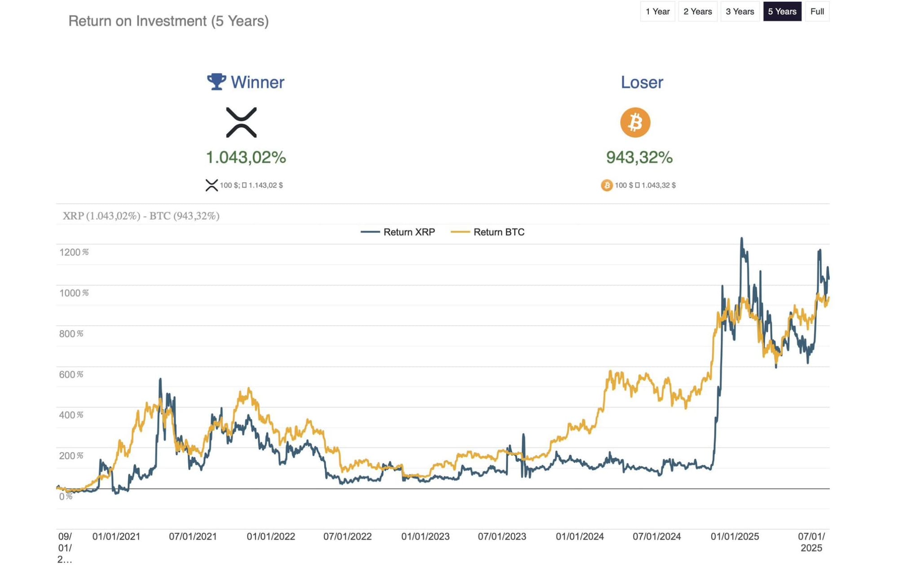Switch to the 2 Years range

tap(697, 12)
